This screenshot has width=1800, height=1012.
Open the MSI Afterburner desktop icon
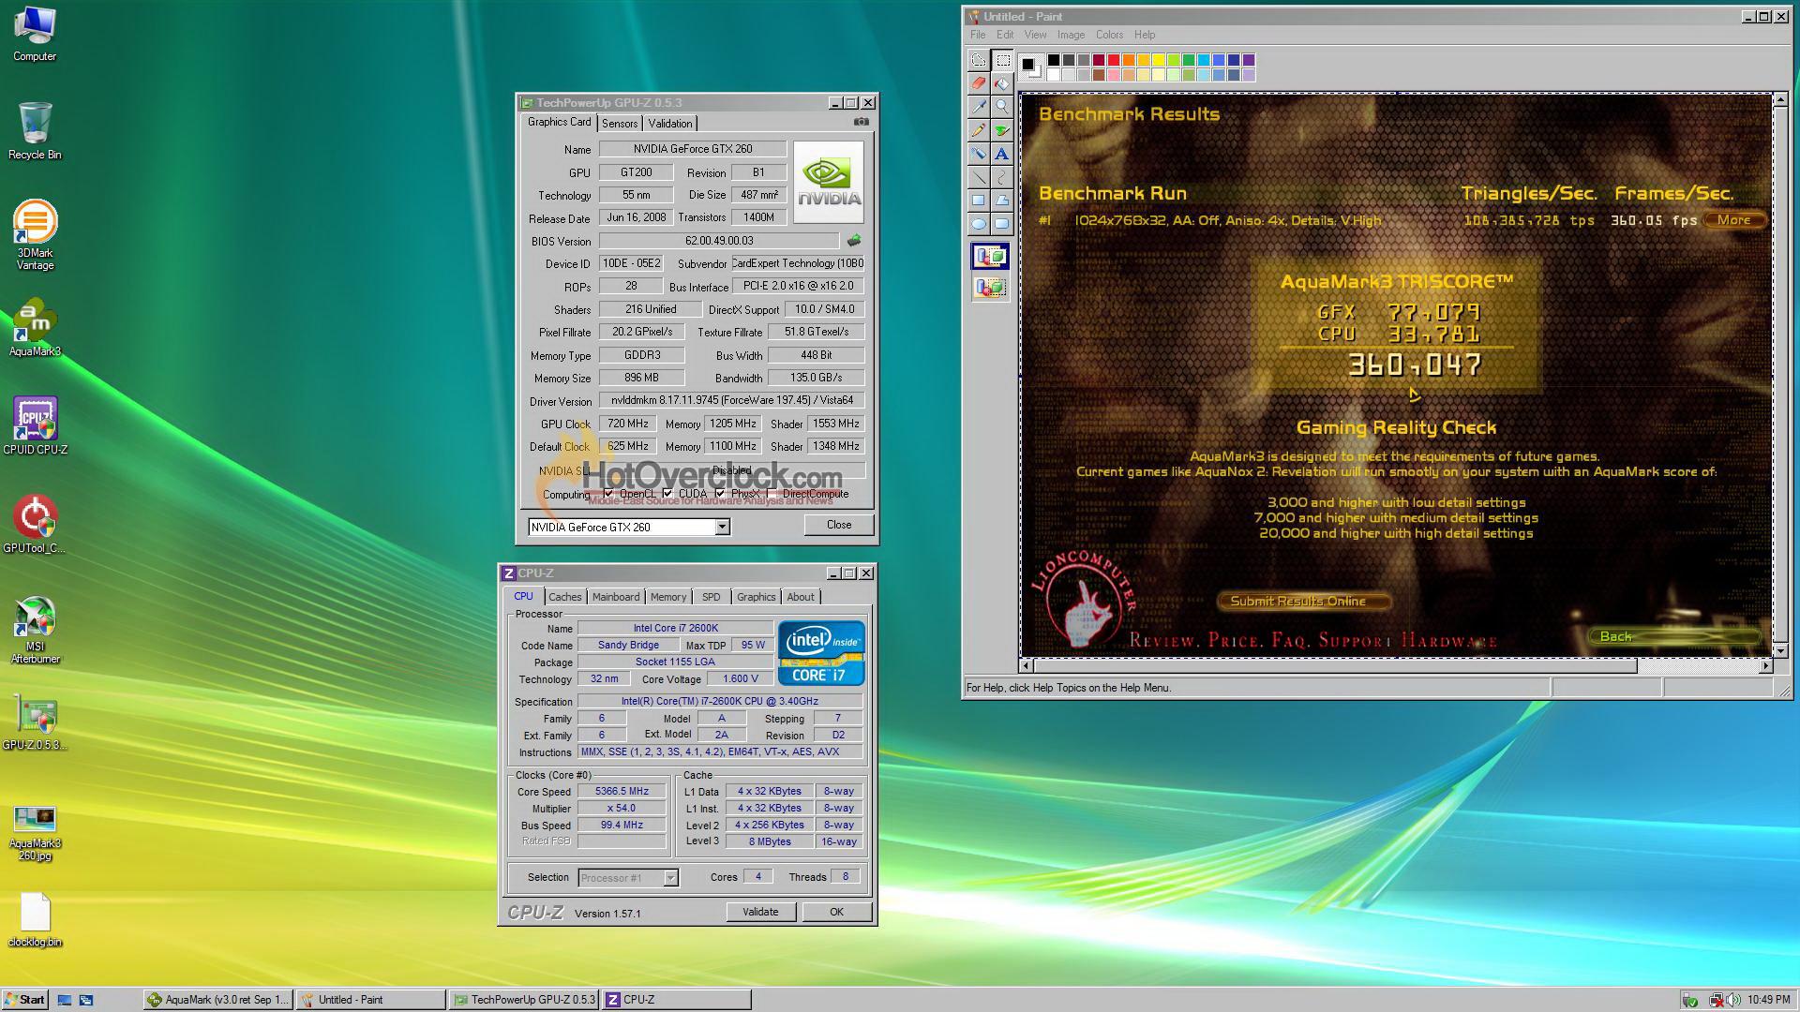click(35, 630)
